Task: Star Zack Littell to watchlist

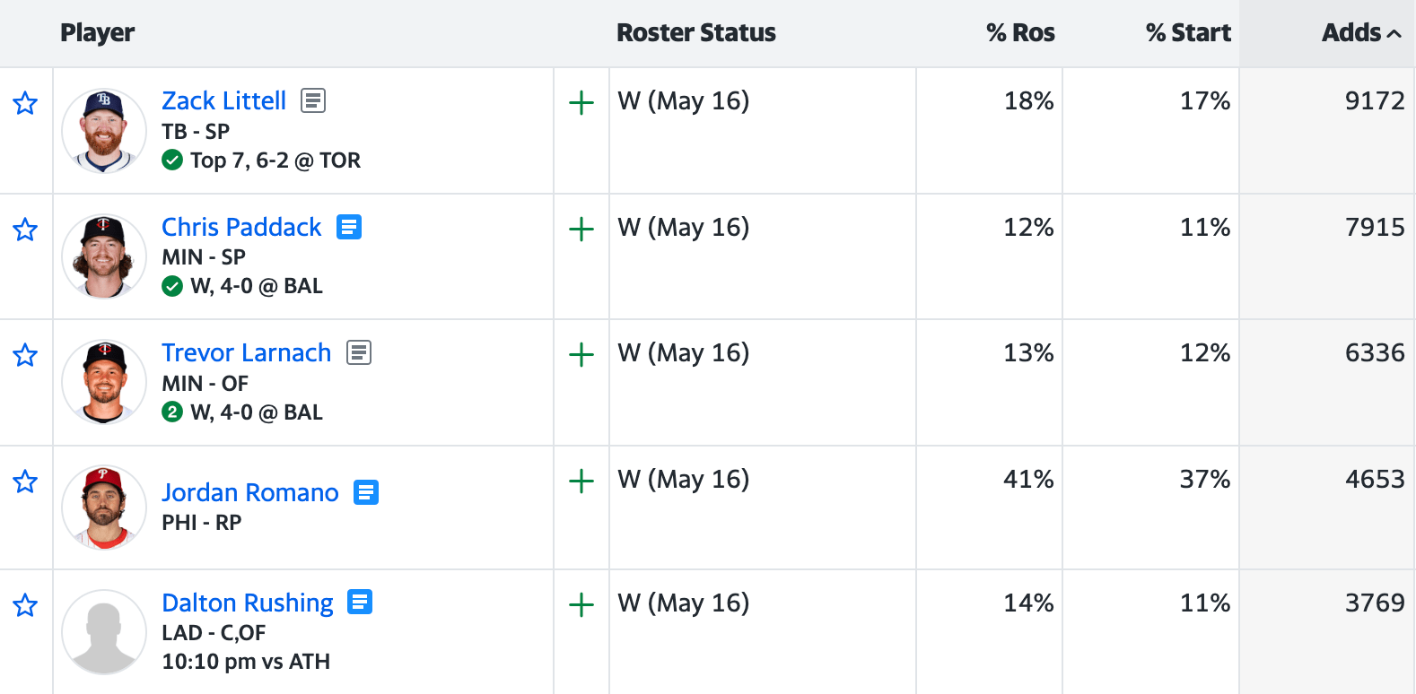Action: pos(25,103)
